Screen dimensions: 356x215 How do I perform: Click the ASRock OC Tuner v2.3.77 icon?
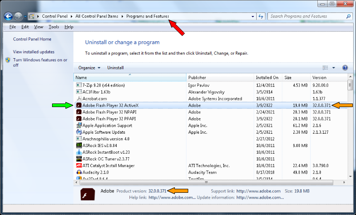coord(79,159)
